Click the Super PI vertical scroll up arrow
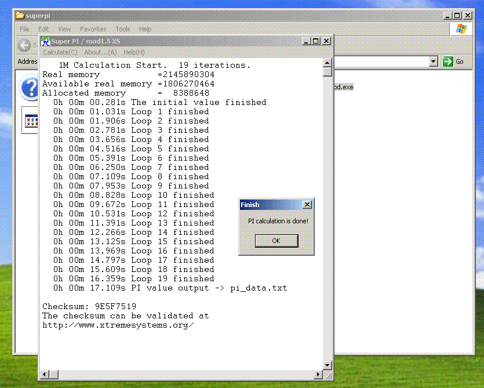The image size is (484, 388). click(327, 63)
